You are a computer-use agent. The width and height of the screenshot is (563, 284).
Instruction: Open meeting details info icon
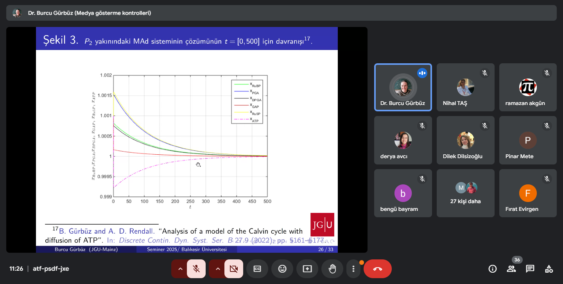(x=493, y=269)
